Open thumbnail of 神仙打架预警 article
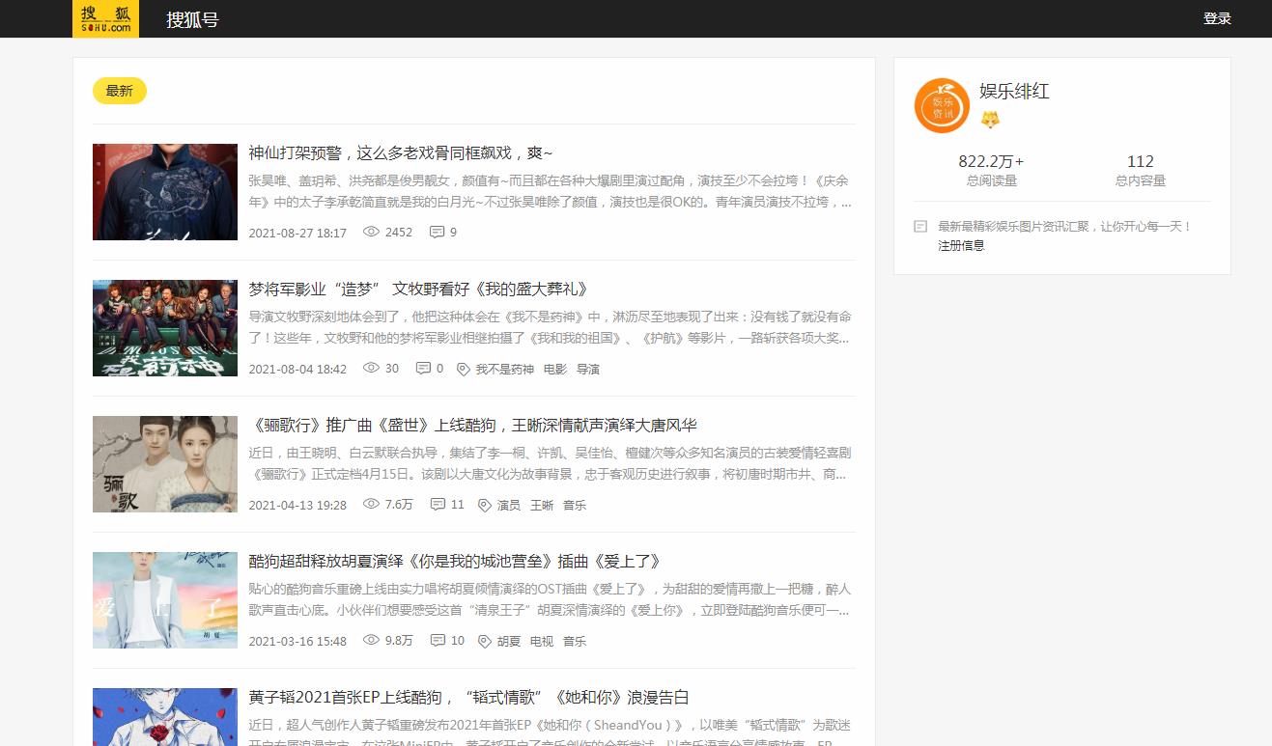Viewport: 1272px width, 746px height. (x=165, y=192)
